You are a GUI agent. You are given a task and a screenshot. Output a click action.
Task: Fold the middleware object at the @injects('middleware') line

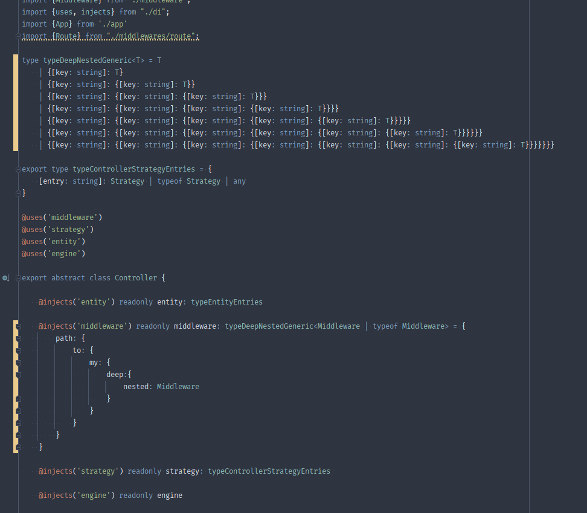[x=18, y=326]
